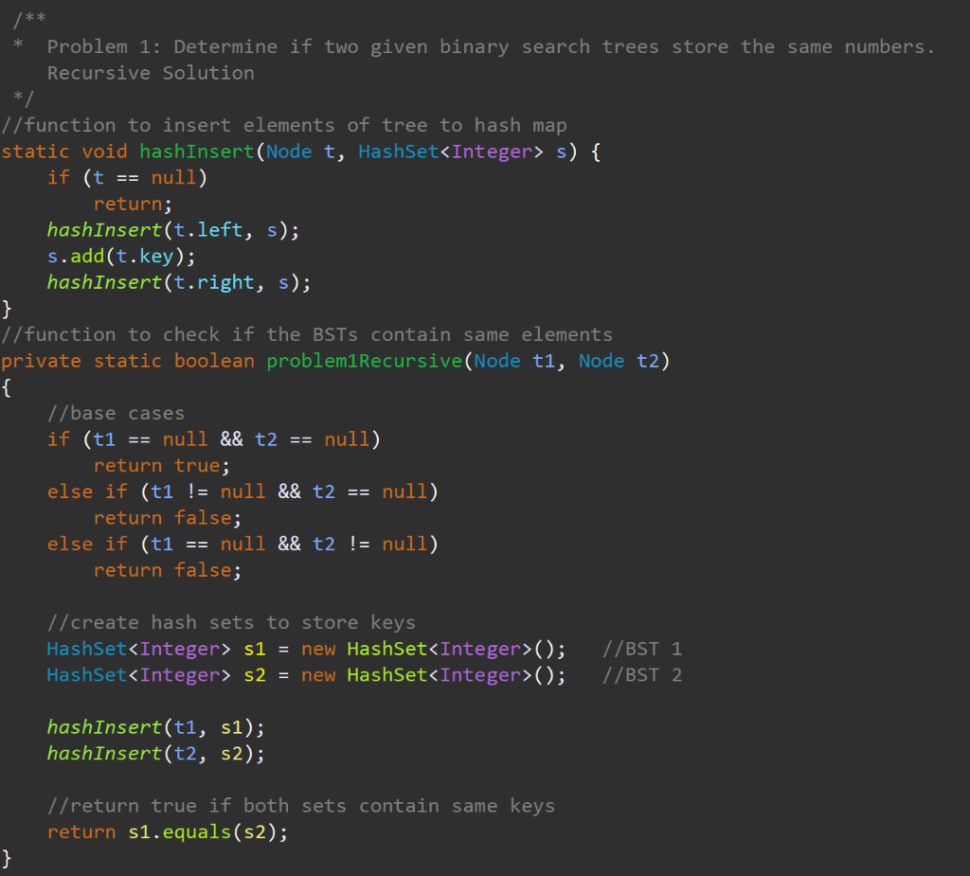Click the 's1' variable in HashSet declaration
This screenshot has height=876, width=970.
coord(255,649)
